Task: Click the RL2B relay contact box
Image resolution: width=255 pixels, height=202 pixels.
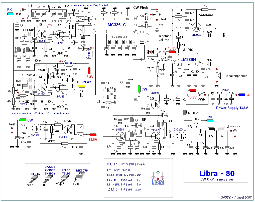Action: click(x=196, y=125)
